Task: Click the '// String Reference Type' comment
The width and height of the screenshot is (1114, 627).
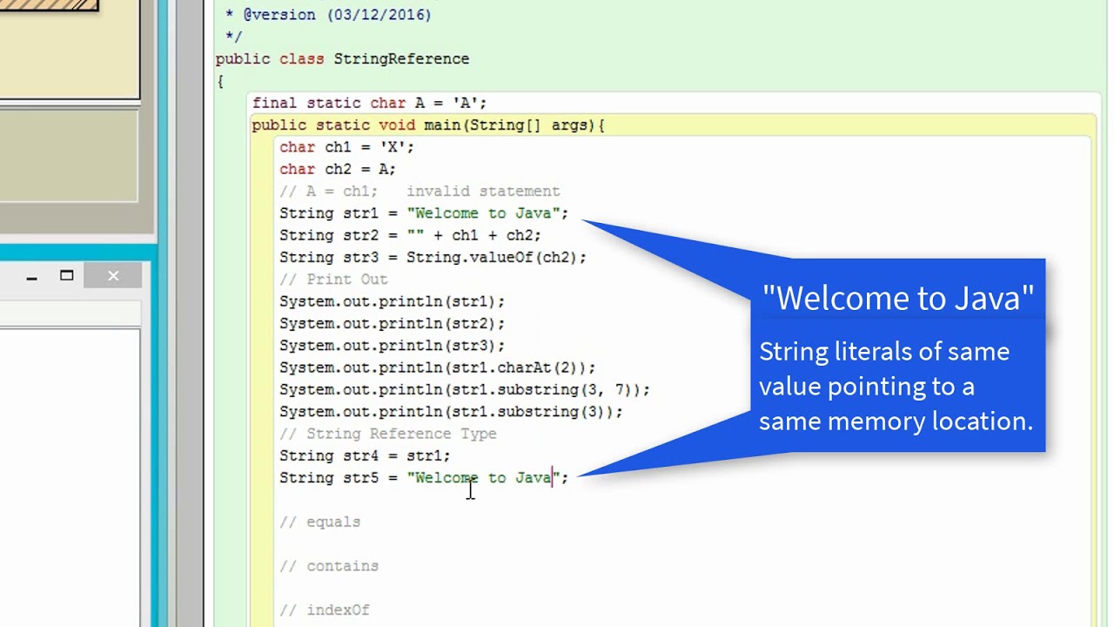Action: click(x=388, y=434)
